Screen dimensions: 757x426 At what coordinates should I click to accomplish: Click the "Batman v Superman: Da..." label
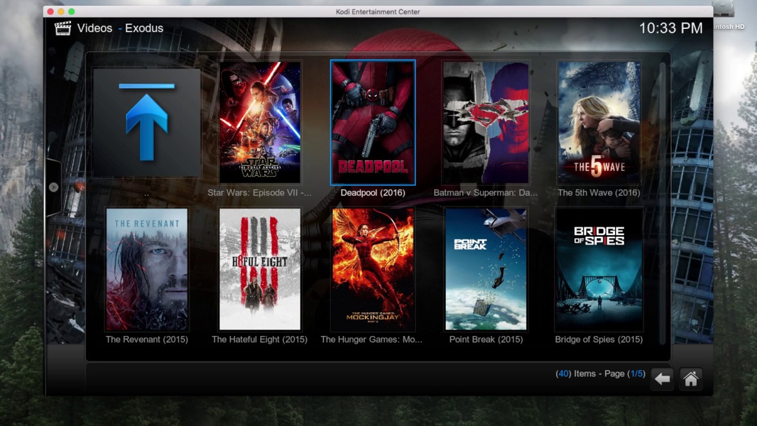(486, 193)
